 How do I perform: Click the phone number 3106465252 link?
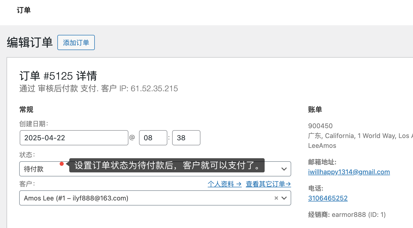coord(328,198)
